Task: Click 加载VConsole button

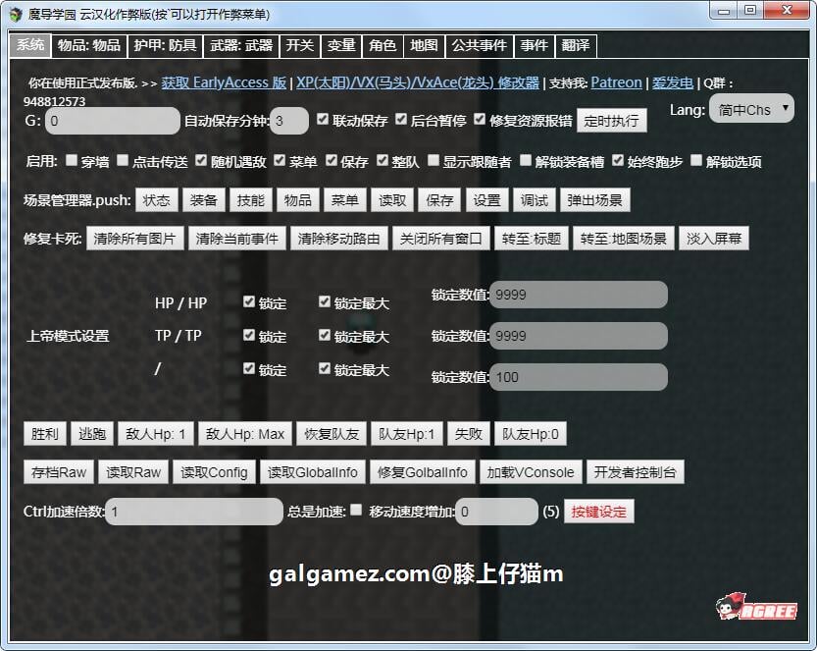Action: tap(530, 470)
